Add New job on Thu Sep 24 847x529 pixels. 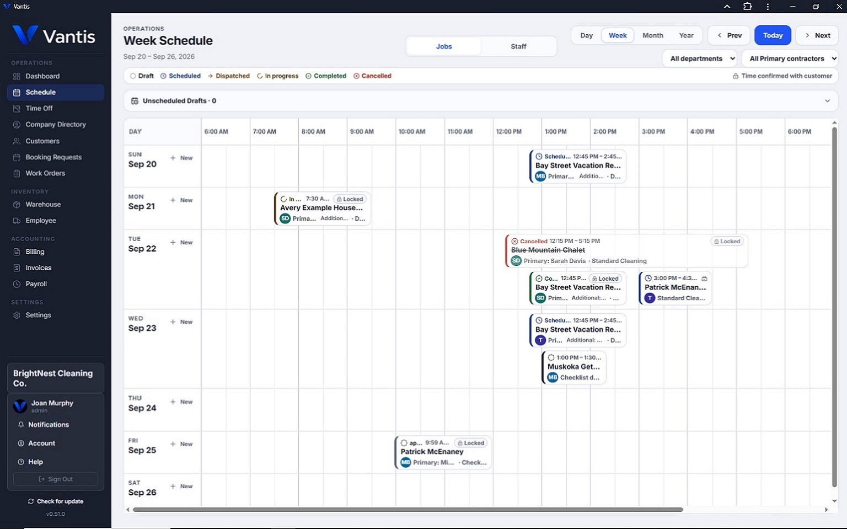point(181,402)
